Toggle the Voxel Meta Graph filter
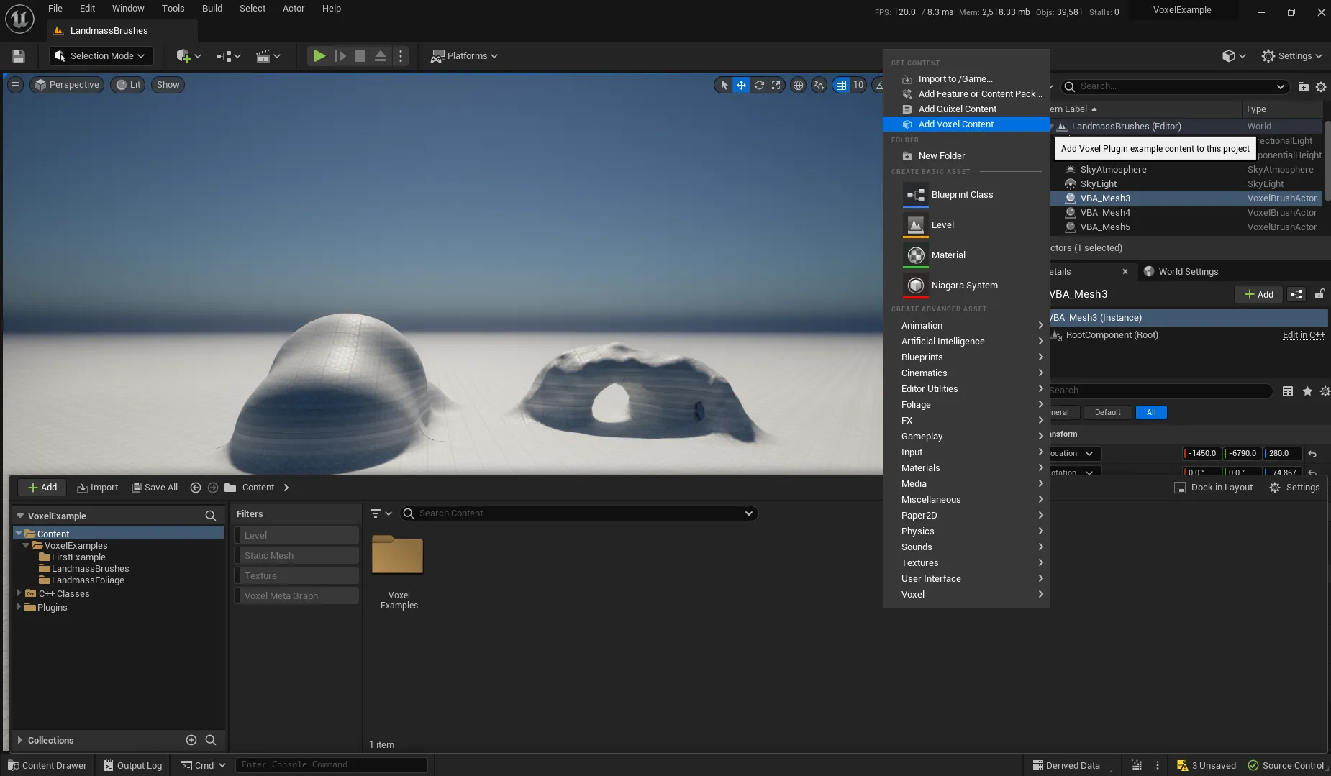Screen dimensions: 1331x776 296,595
